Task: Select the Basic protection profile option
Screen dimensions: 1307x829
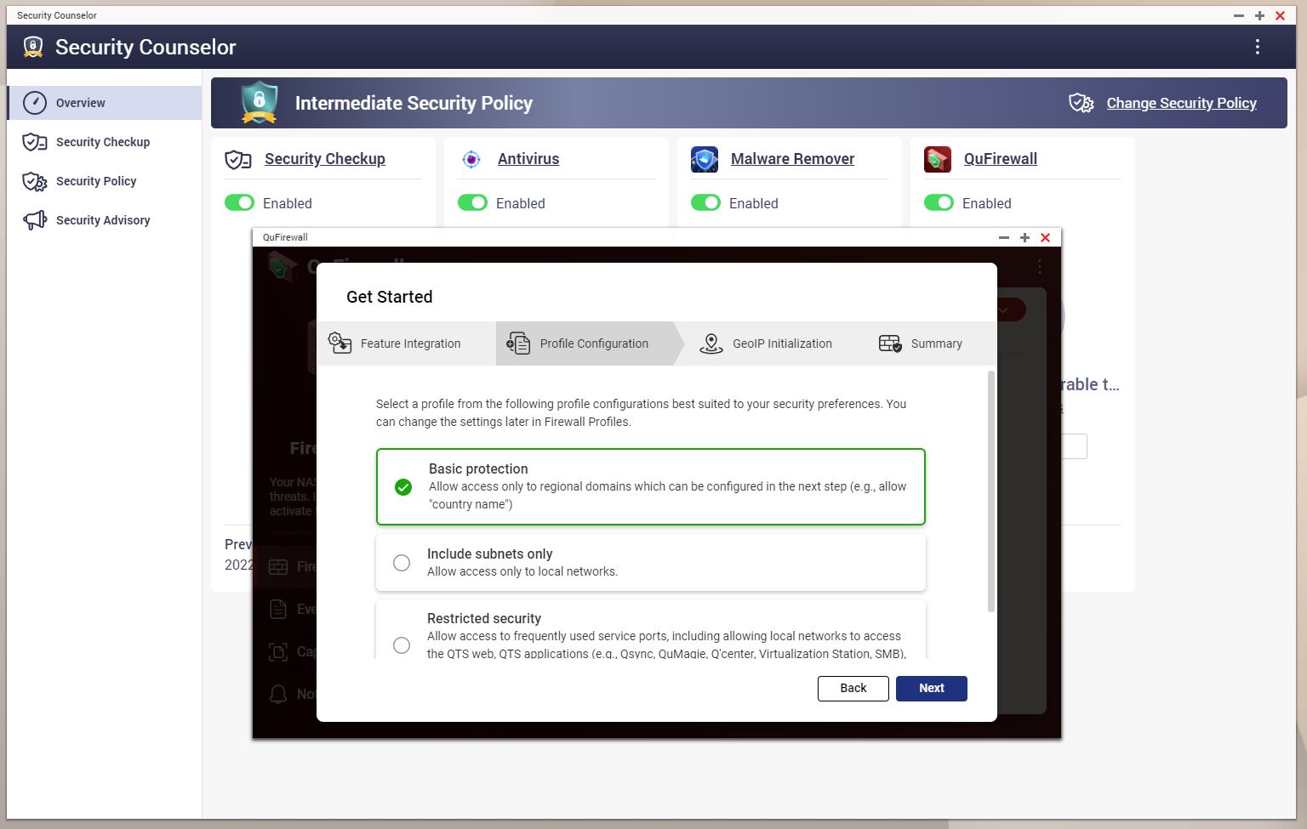Action: pyautogui.click(x=650, y=486)
